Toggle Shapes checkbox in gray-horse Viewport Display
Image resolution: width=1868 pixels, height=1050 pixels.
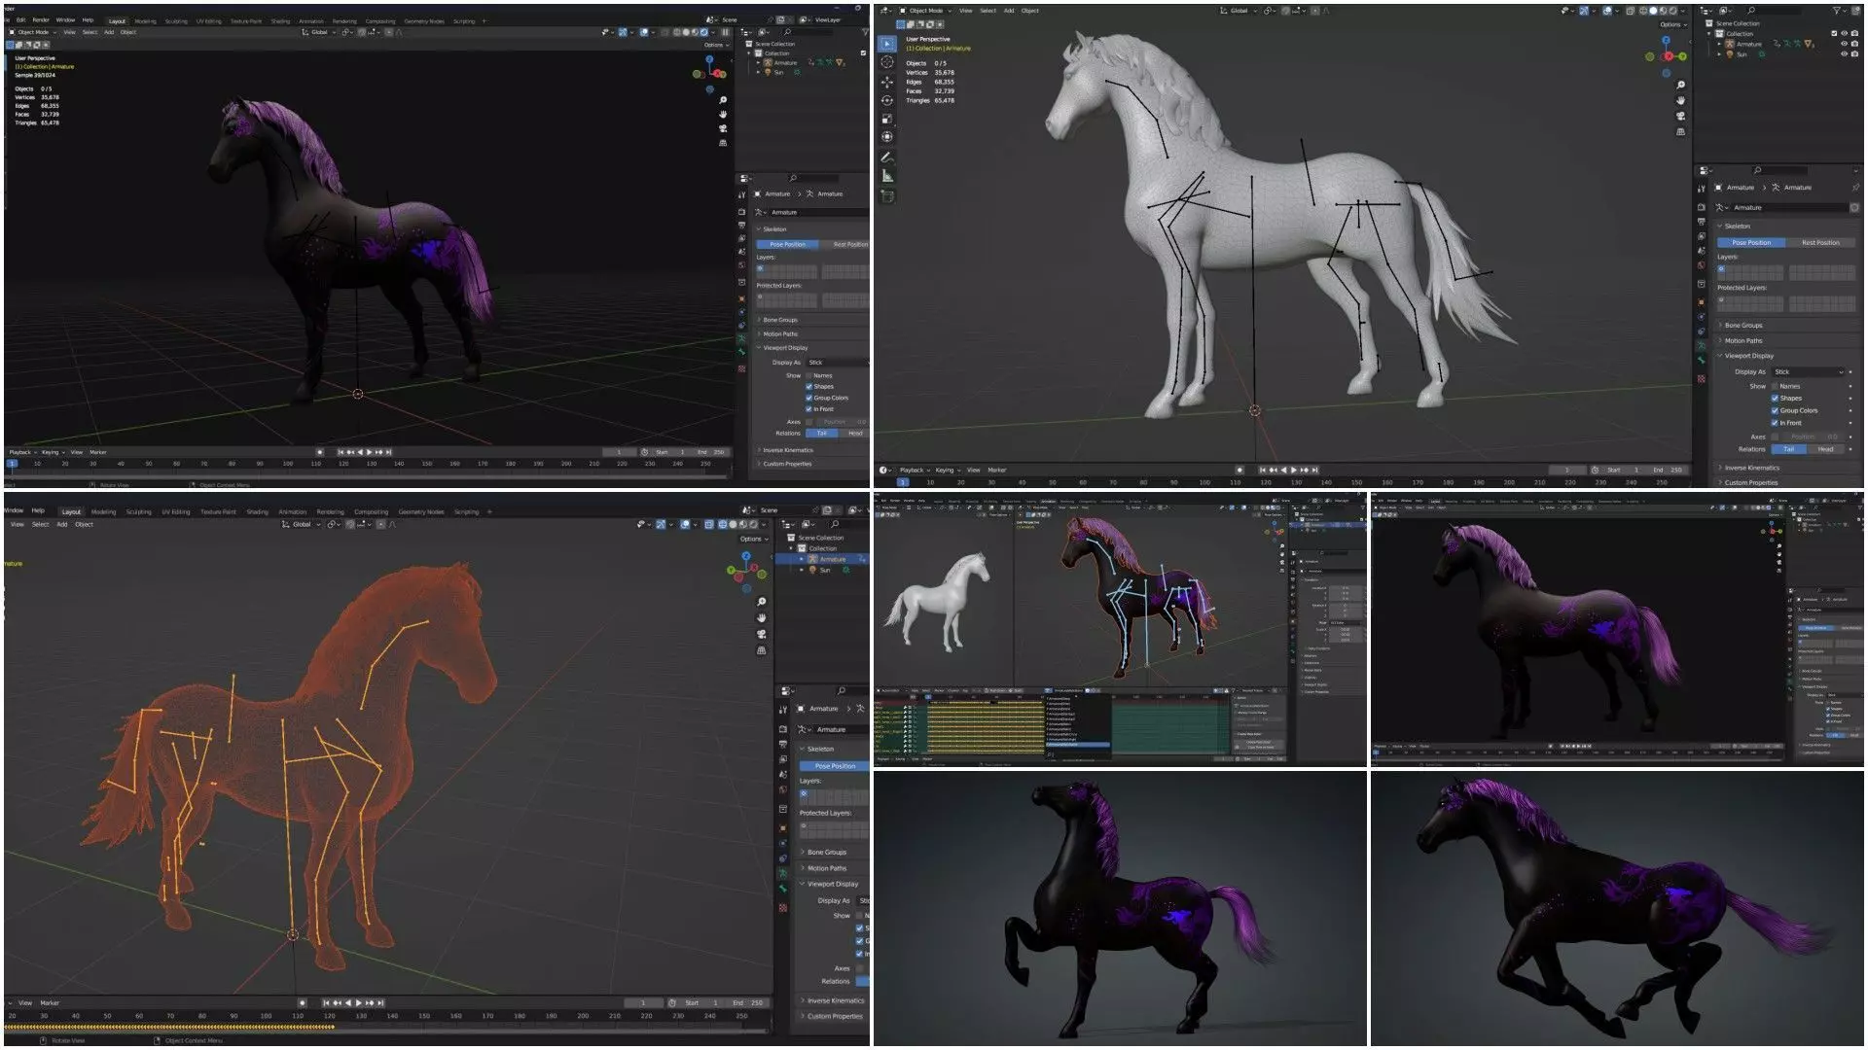(1775, 398)
